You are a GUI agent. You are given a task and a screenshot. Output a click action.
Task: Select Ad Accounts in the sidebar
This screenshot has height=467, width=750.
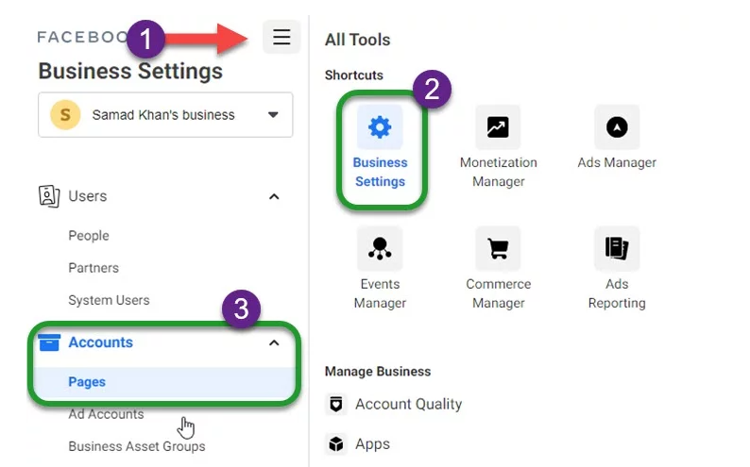[106, 414]
